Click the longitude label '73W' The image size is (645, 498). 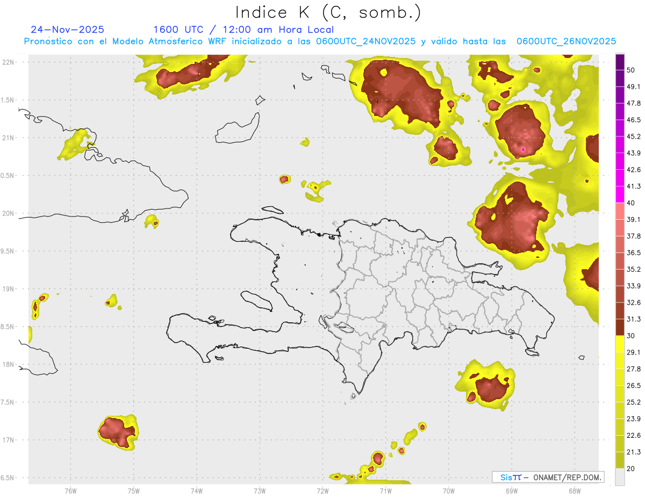tap(260, 491)
